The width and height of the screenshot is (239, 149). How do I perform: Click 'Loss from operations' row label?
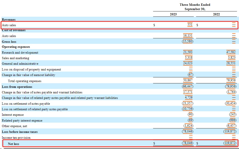(17, 87)
